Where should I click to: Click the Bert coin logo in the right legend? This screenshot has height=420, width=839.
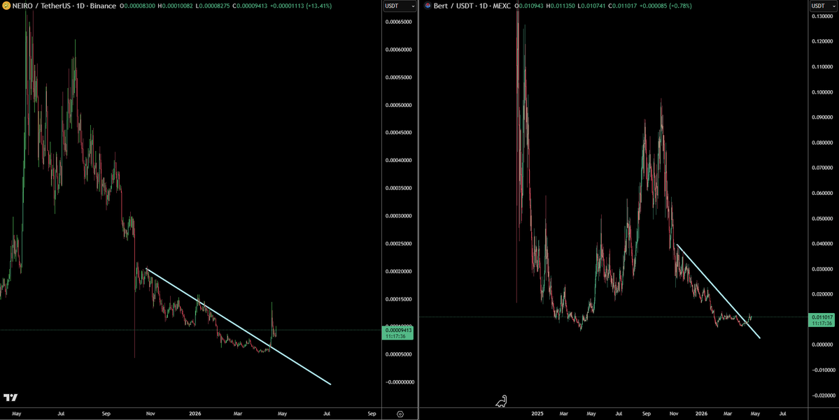pos(426,6)
